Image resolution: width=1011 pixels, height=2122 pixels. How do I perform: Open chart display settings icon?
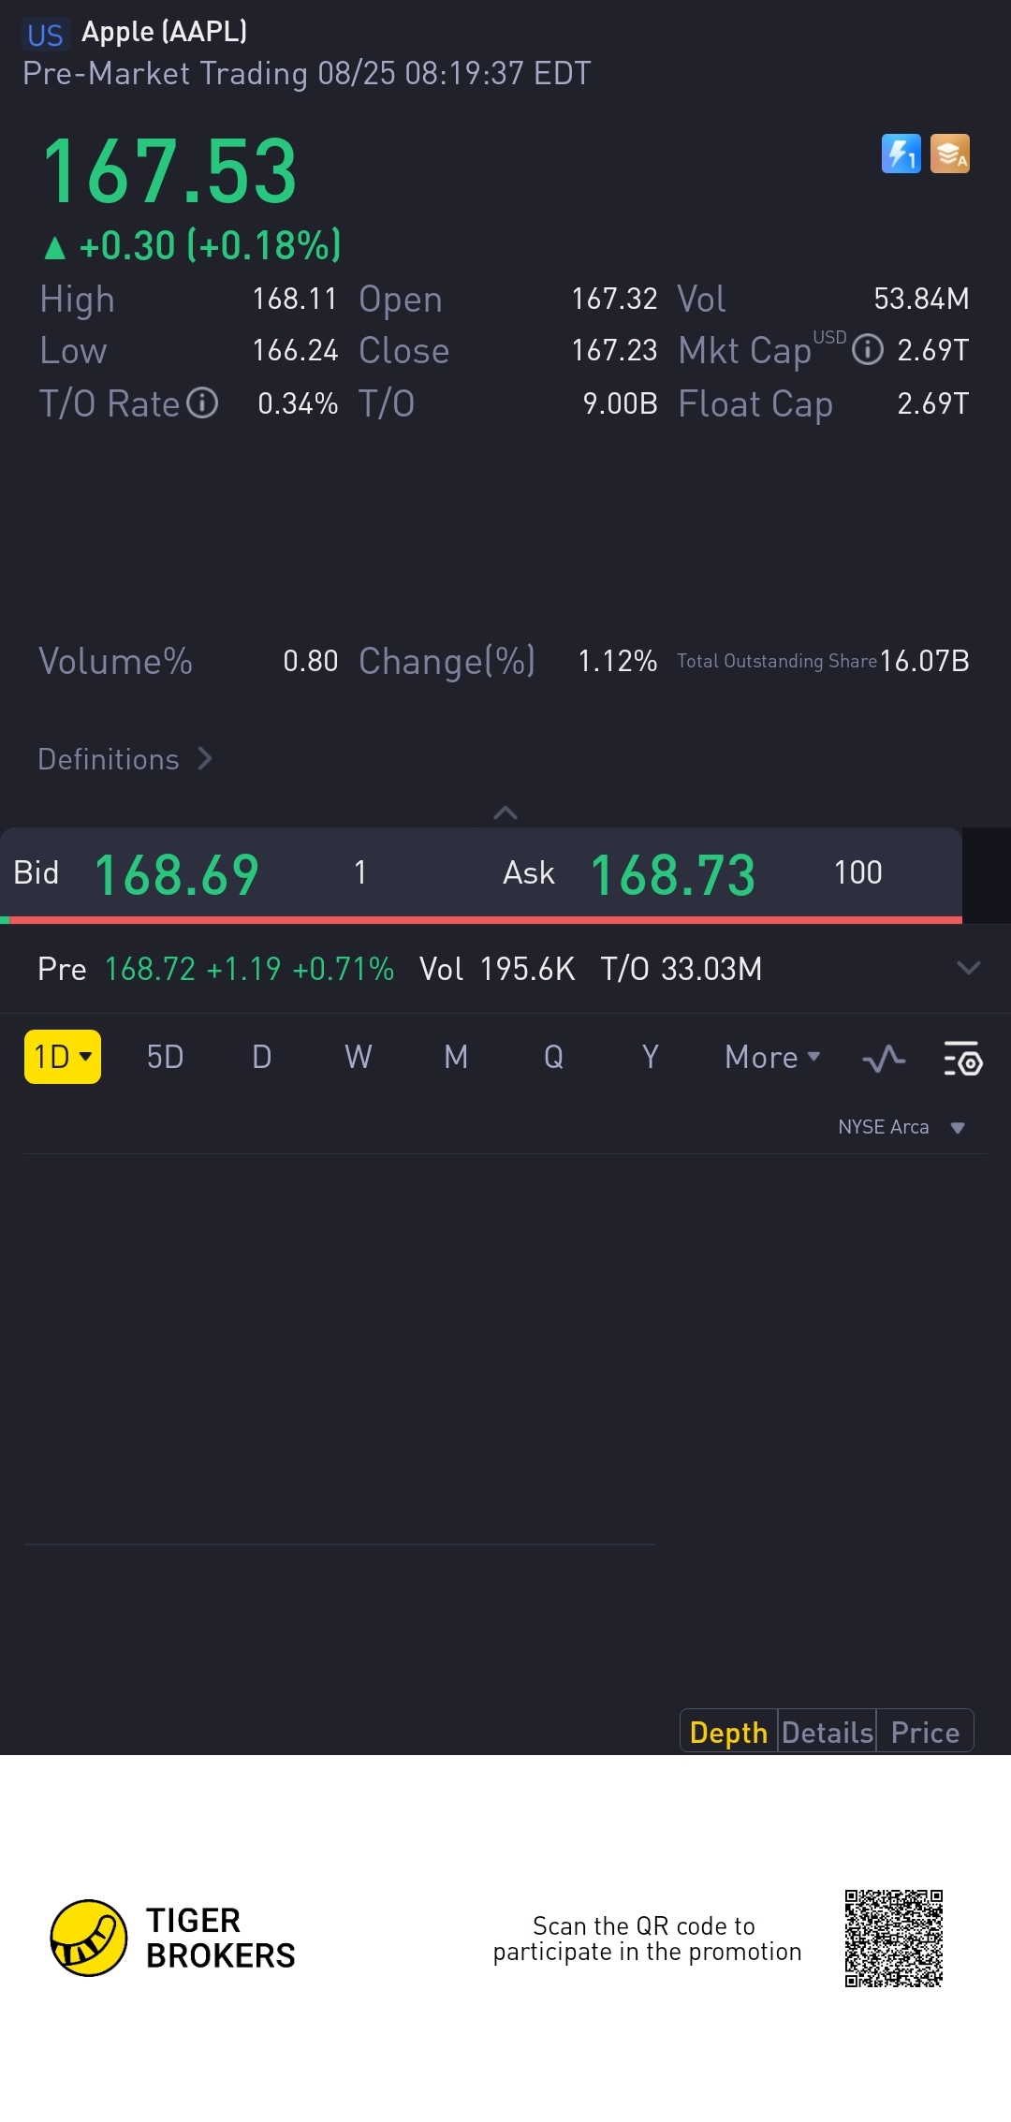(962, 1059)
